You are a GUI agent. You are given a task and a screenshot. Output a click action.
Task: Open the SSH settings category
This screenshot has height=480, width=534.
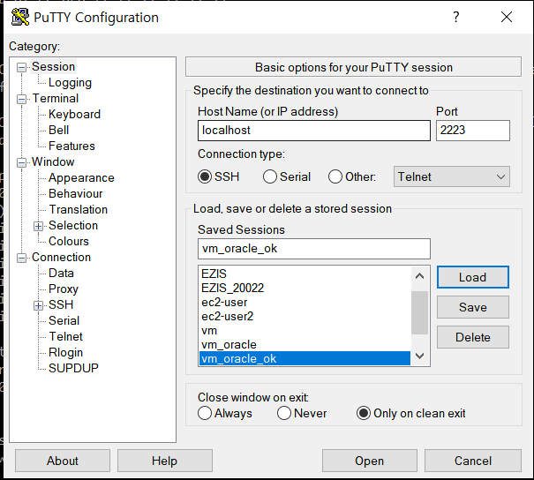(61, 304)
